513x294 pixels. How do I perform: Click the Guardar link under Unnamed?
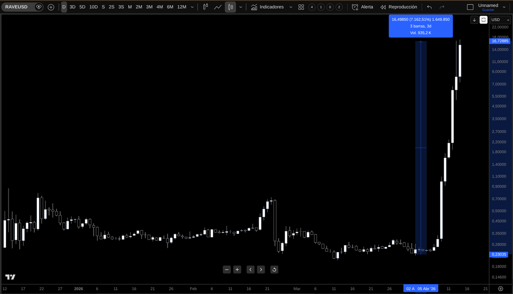pyautogui.click(x=488, y=10)
